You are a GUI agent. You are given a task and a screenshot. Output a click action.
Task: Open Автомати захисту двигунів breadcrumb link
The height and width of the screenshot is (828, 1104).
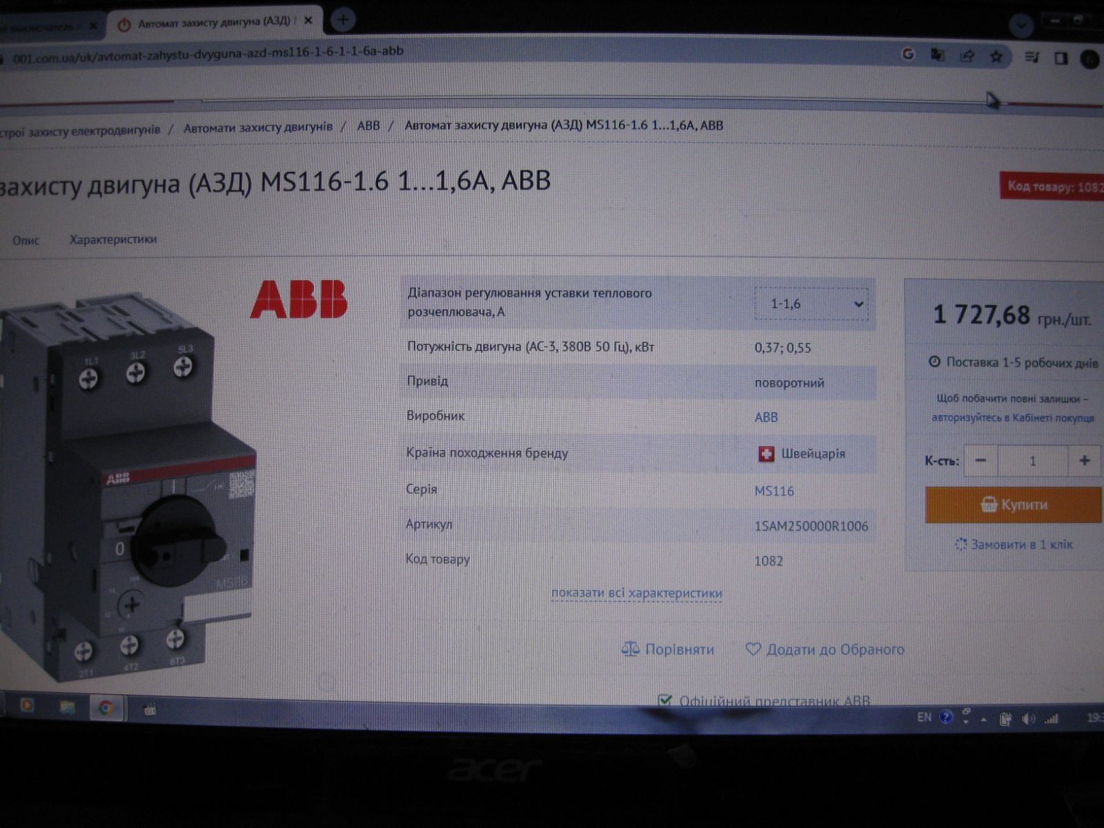point(258,127)
